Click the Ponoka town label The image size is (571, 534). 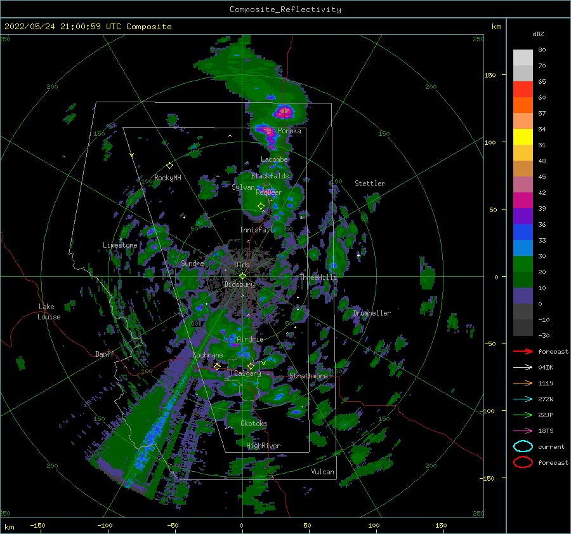(x=289, y=131)
